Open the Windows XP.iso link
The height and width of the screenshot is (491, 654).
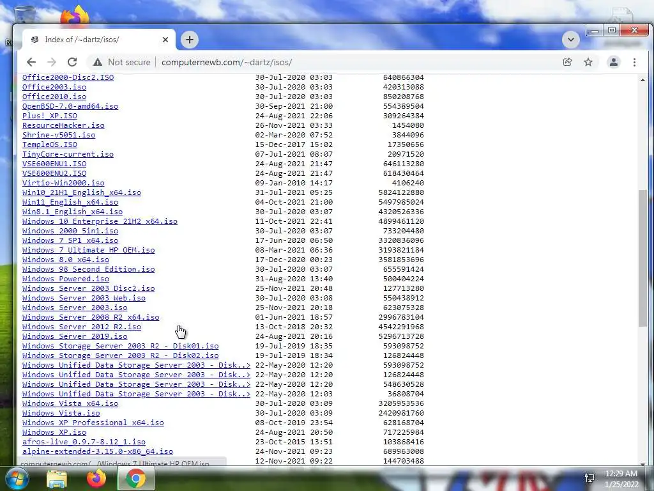54,433
